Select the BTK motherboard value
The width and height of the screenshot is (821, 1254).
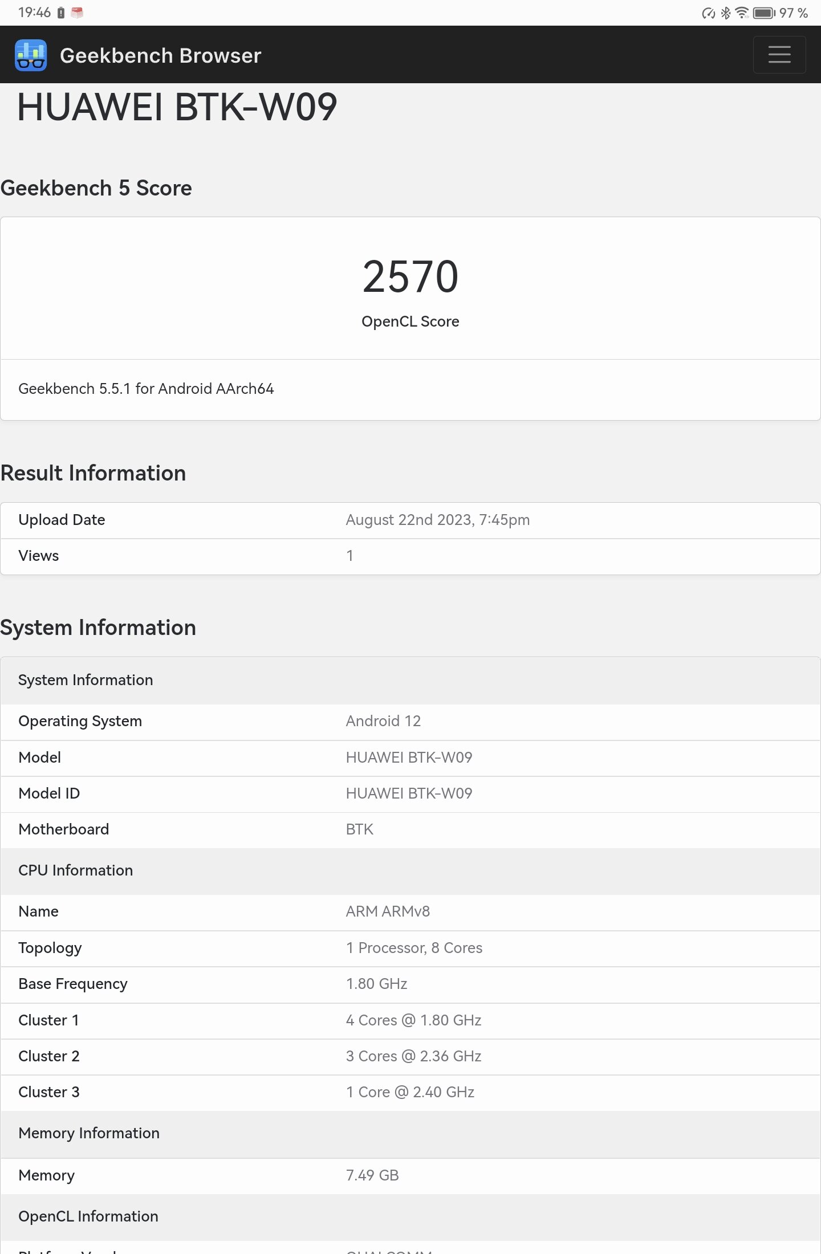(360, 829)
